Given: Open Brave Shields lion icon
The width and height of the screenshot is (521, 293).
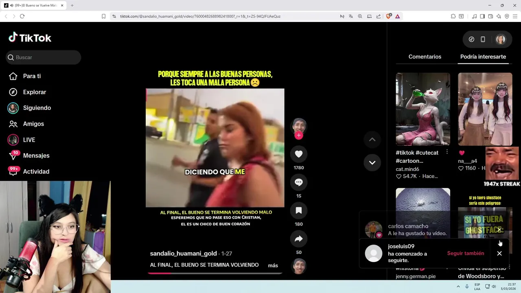Looking at the screenshot, I should point(389,16).
